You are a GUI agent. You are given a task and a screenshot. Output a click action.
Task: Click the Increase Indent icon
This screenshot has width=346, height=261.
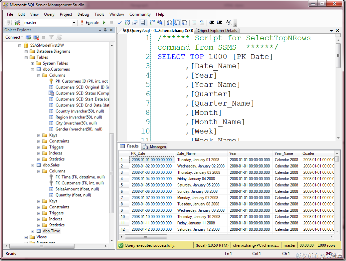tap(219, 23)
